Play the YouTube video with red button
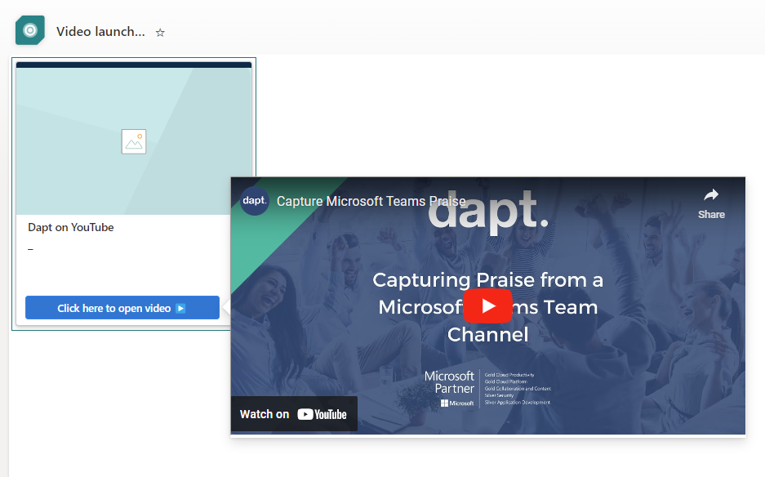The width and height of the screenshot is (765, 477). (x=488, y=306)
